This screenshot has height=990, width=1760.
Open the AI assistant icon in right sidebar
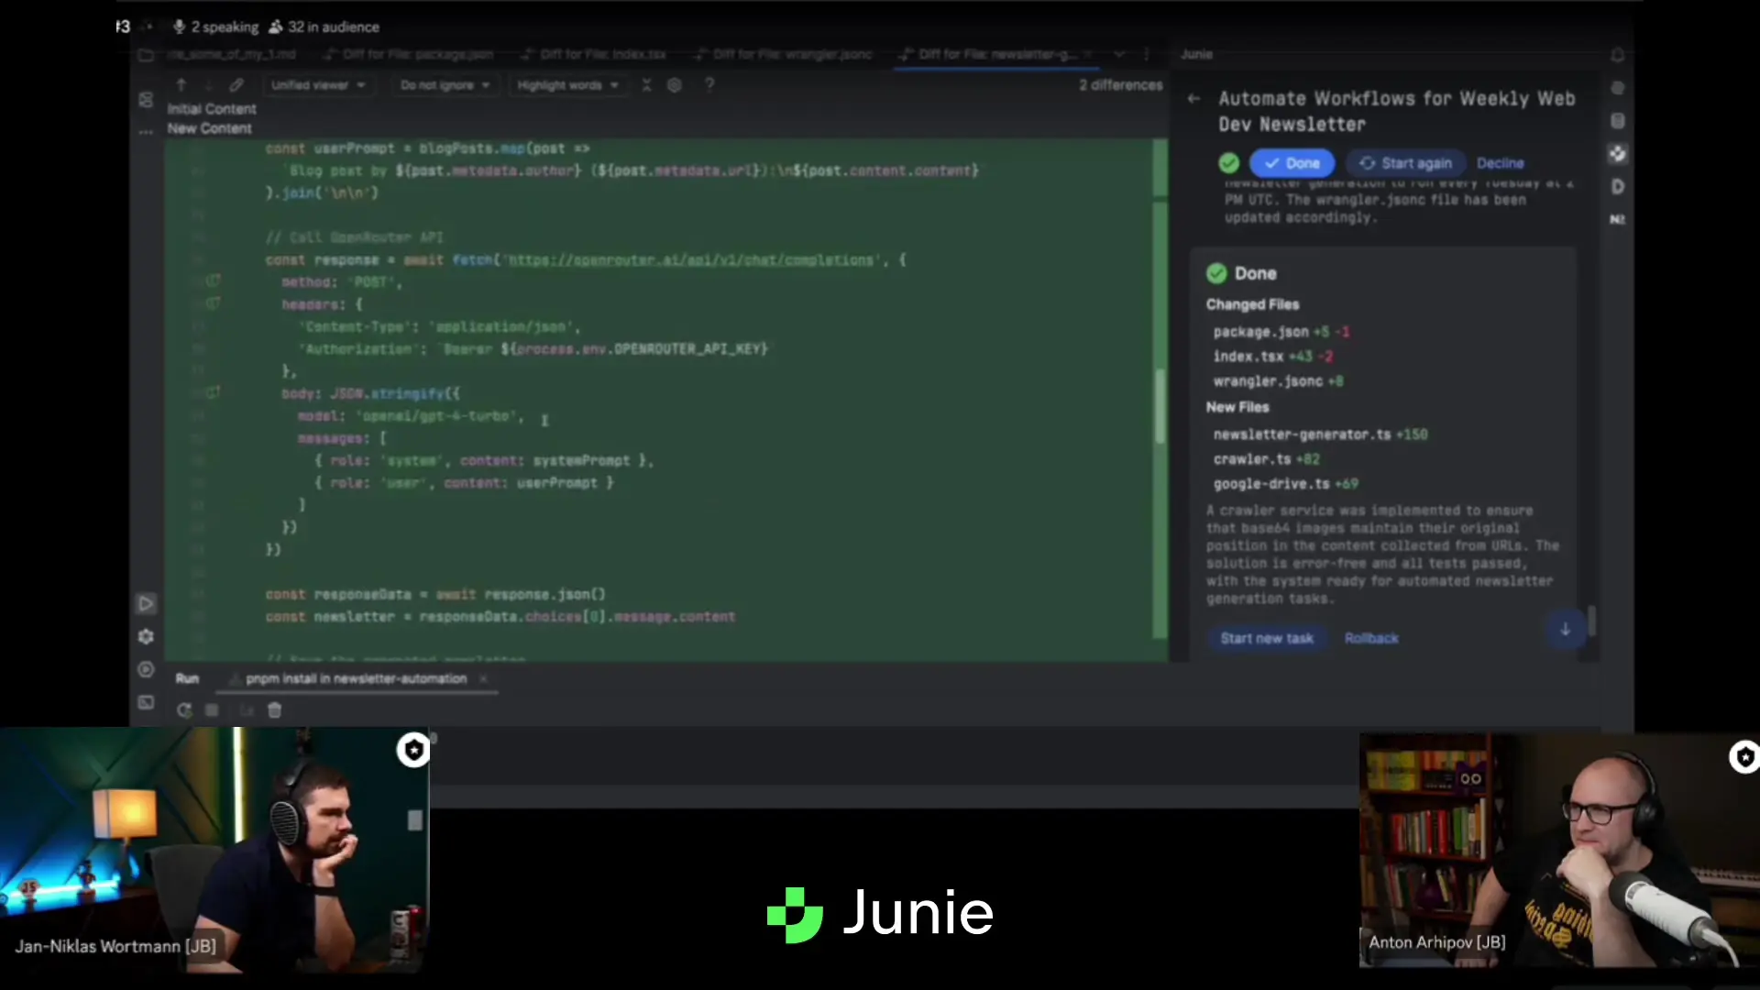(1618, 88)
